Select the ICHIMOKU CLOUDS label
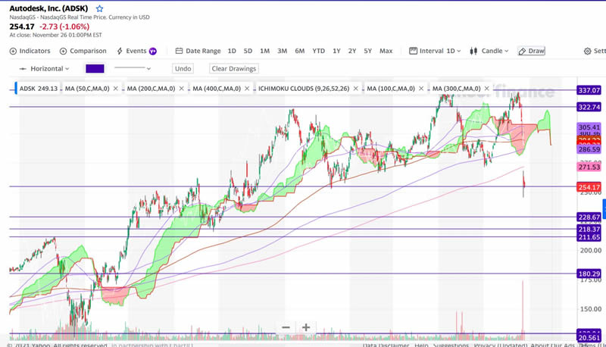 (x=304, y=89)
